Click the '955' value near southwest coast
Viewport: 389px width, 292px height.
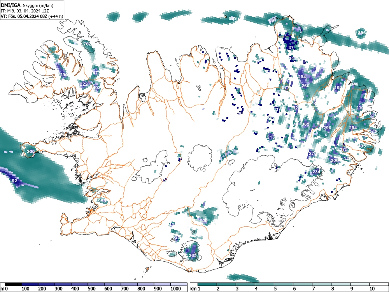coord(102,201)
